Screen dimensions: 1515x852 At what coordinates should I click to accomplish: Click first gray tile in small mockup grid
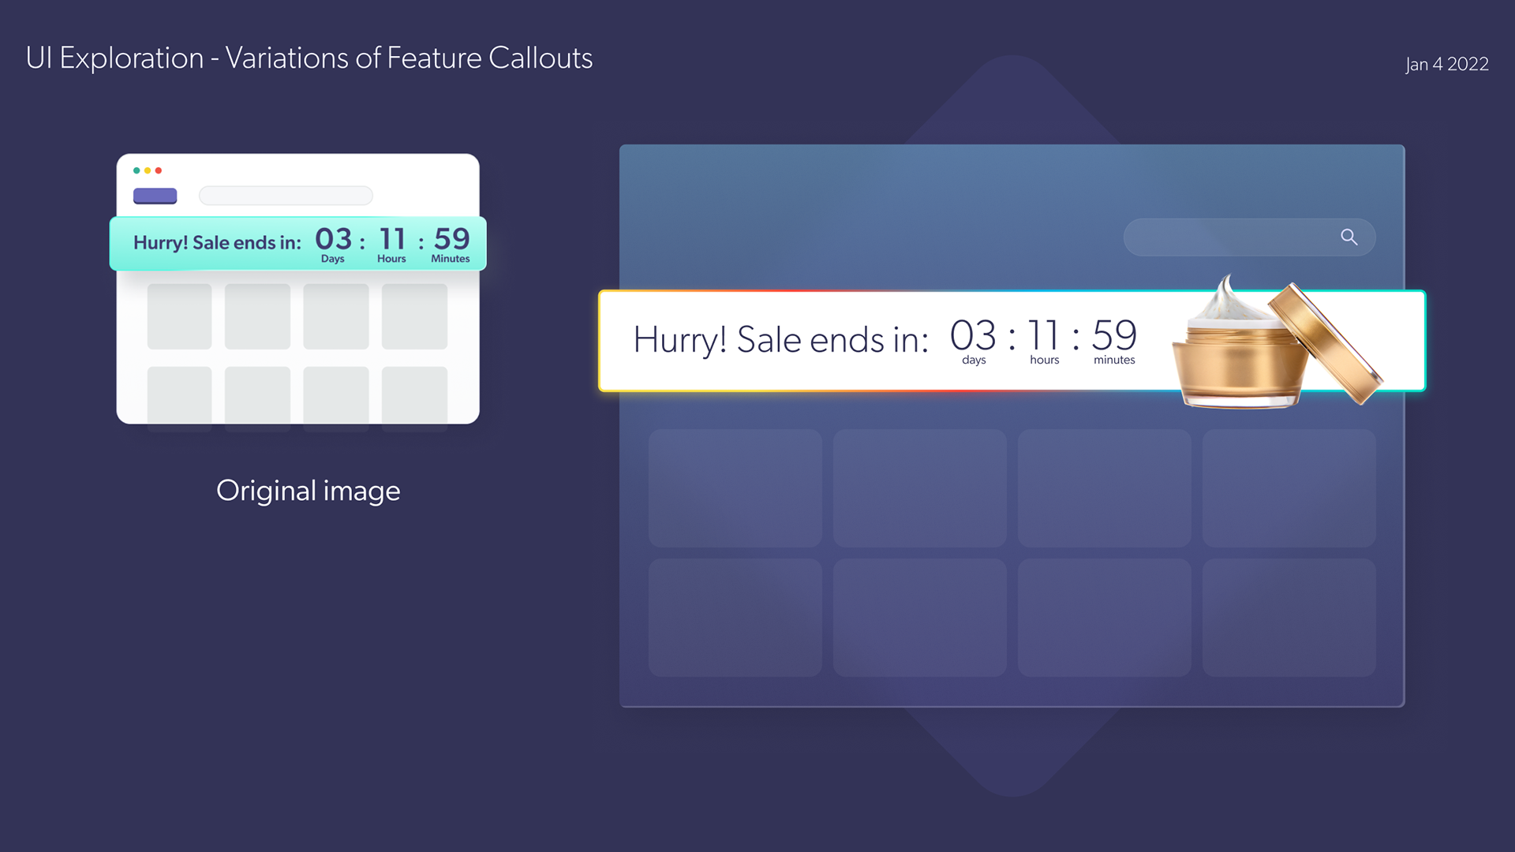[x=179, y=316]
